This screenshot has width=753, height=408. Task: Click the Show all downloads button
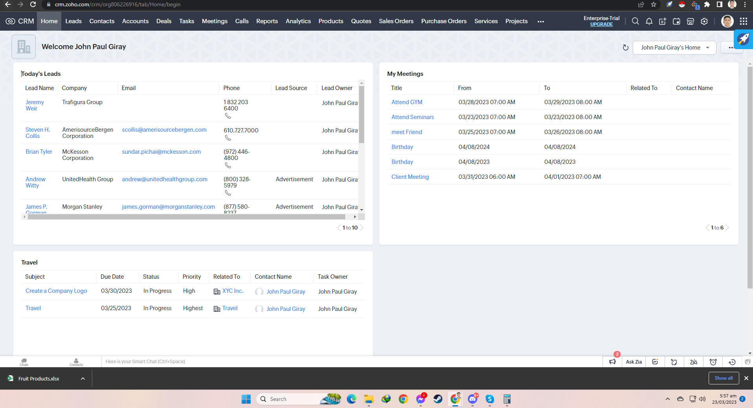point(724,378)
